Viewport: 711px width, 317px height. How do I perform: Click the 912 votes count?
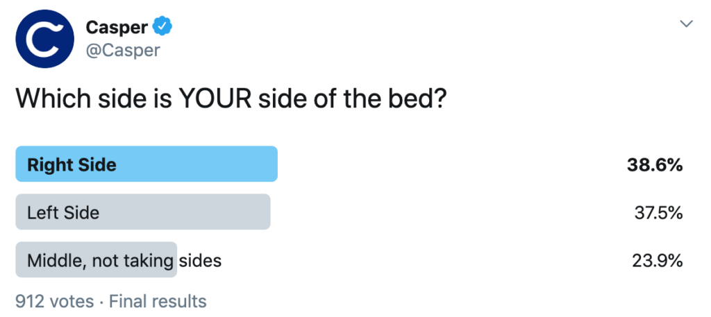[54, 301]
